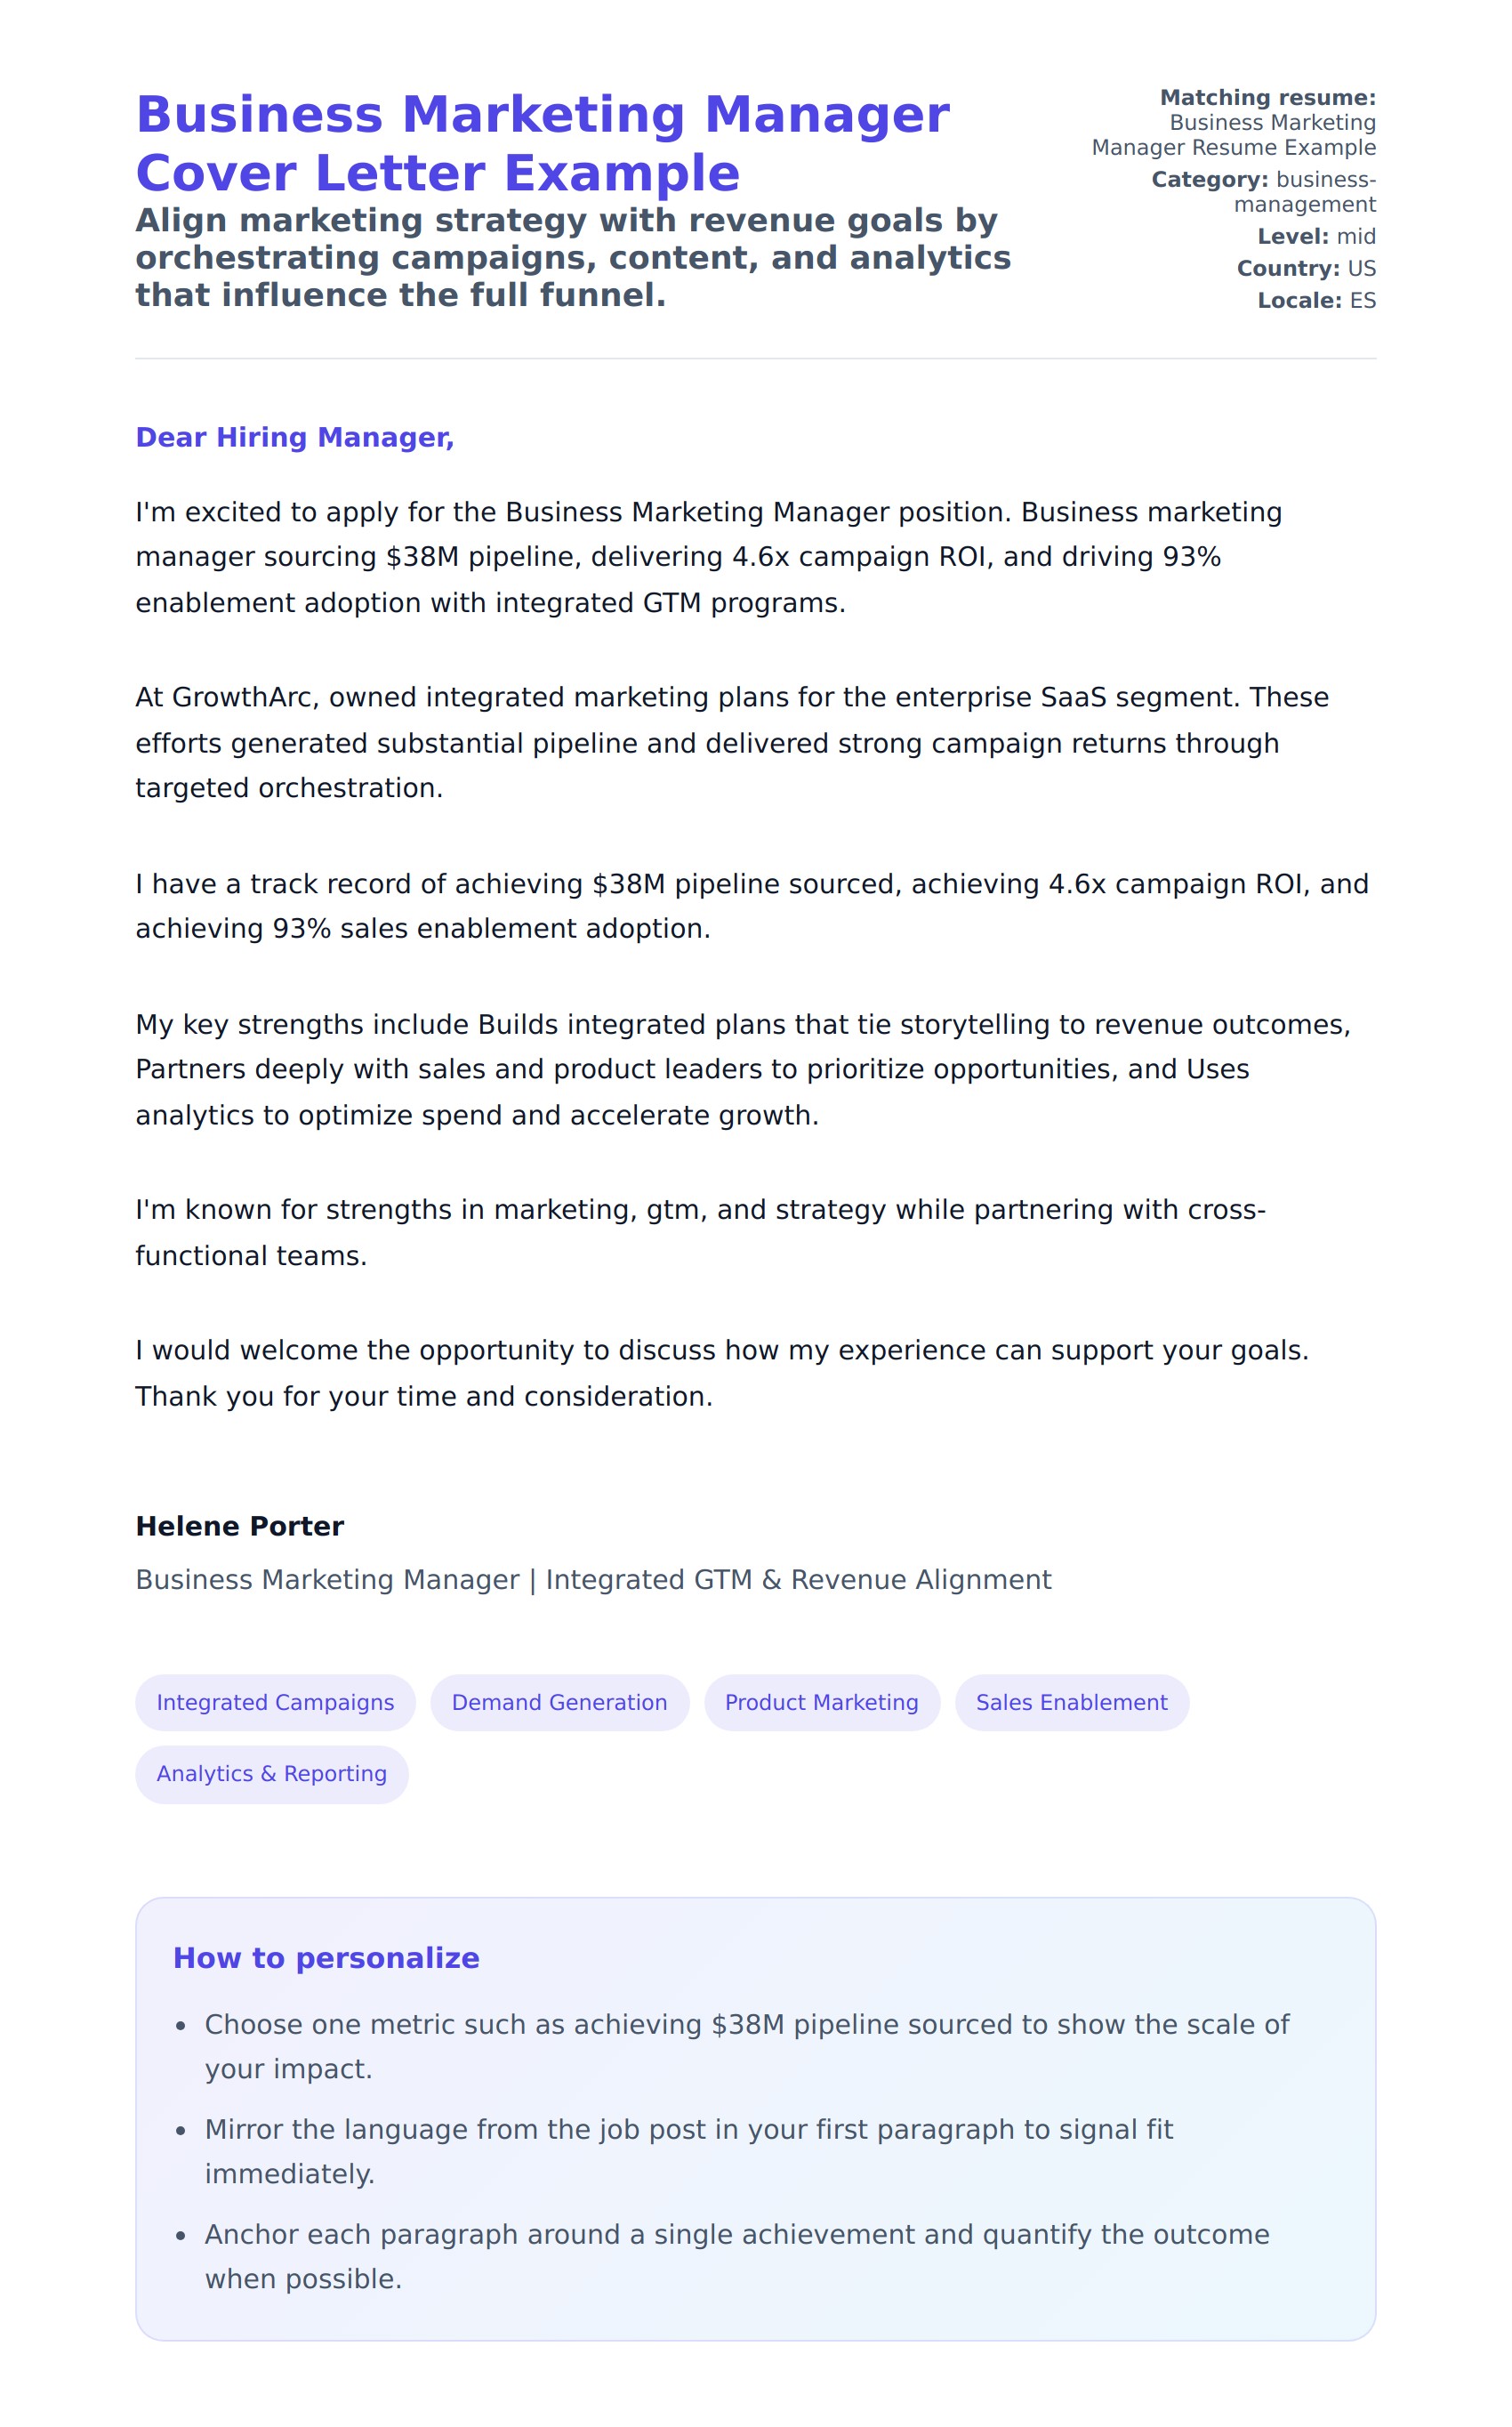The height and width of the screenshot is (2427, 1512).
Task: Select the Demand Generation tag
Action: pyautogui.click(x=559, y=1702)
